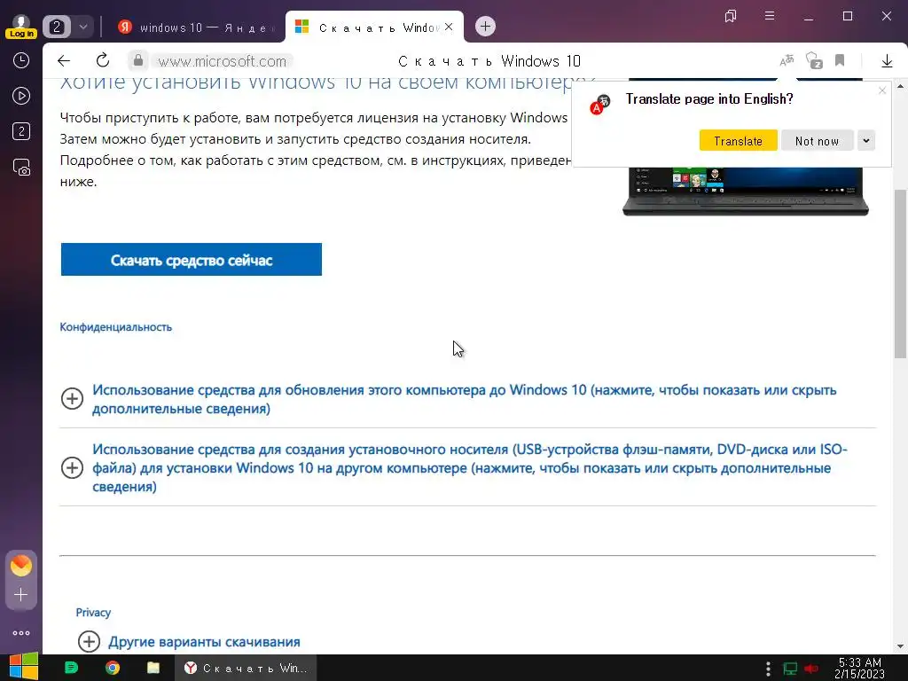Open the tabs counter icon in sidebar
The image size is (908, 681).
click(21, 131)
